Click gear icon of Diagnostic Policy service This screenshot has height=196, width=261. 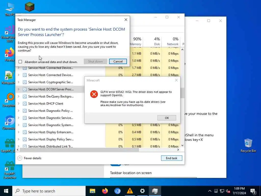click(25, 111)
